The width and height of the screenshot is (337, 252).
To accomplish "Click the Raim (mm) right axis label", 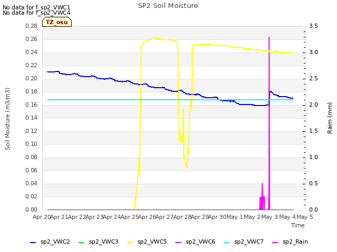I will (330, 118).
